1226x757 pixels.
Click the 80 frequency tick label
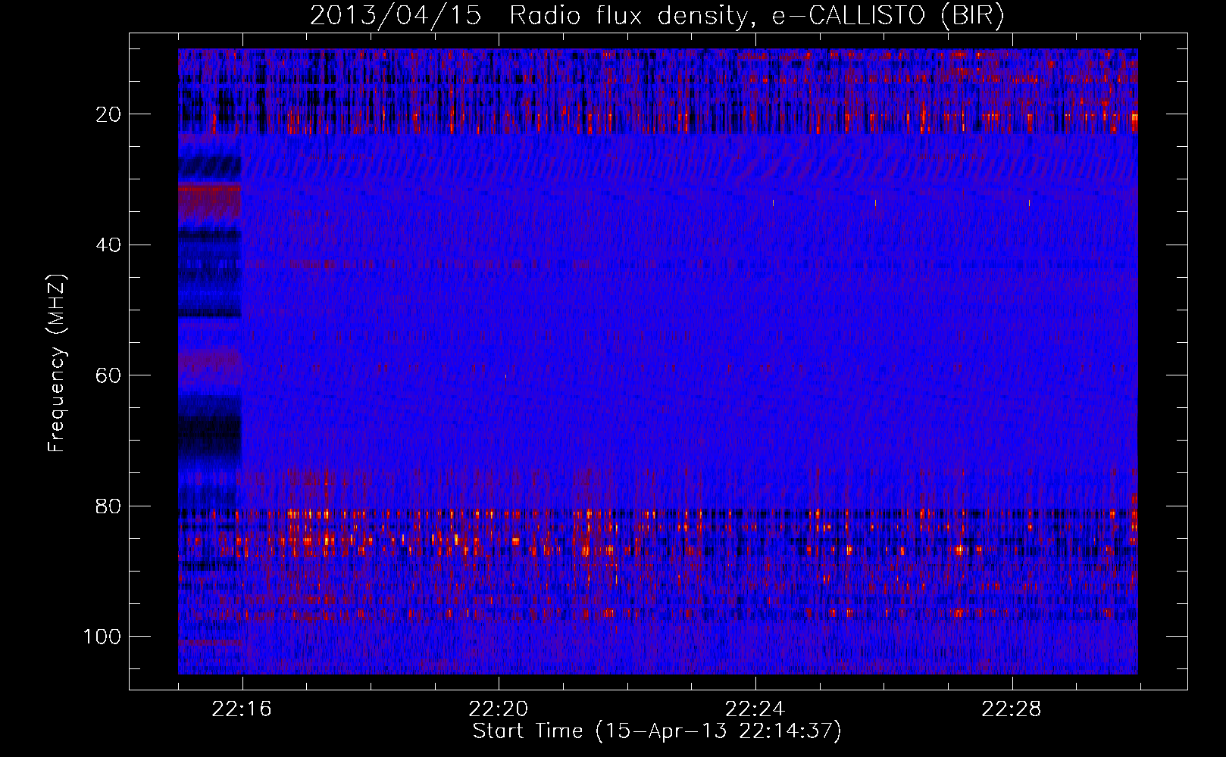coord(109,506)
